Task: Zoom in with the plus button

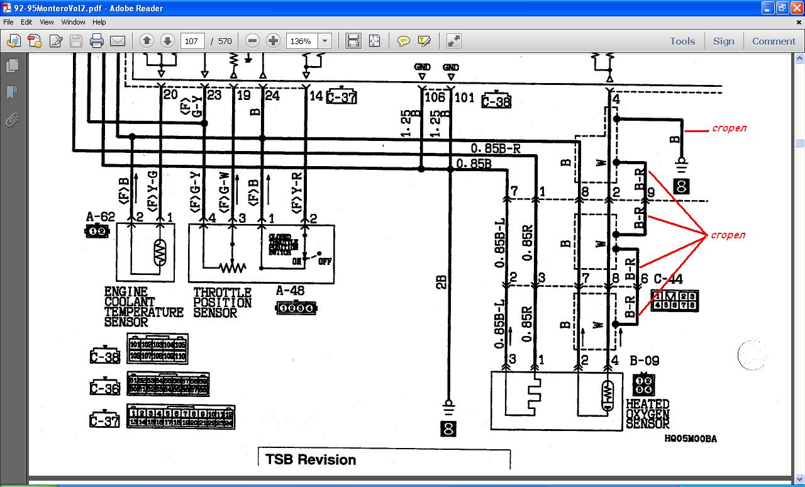Action: point(273,41)
